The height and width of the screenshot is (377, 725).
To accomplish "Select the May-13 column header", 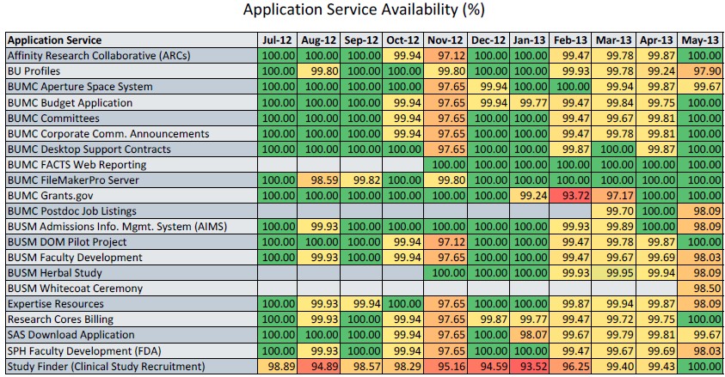I will 700,40.
